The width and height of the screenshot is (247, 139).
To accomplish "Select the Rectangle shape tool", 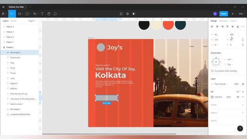I will coord(27,14).
